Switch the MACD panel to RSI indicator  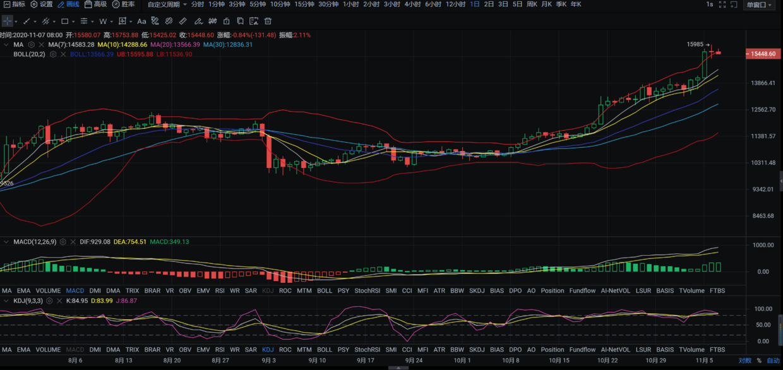pyautogui.click(x=220, y=290)
